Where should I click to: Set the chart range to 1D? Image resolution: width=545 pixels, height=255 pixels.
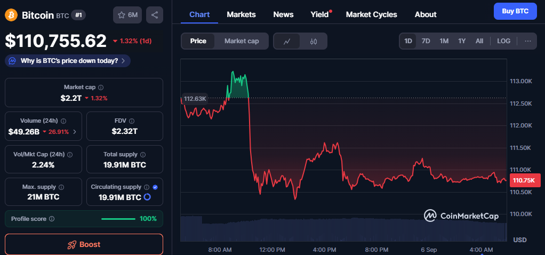click(408, 41)
